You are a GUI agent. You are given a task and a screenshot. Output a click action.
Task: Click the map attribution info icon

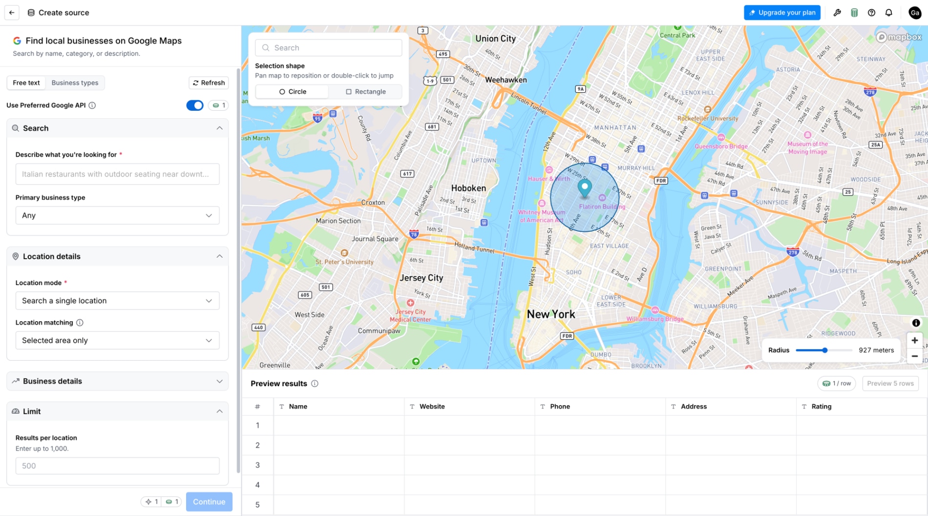[x=916, y=323]
